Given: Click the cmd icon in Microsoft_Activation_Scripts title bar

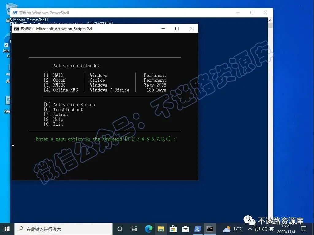Looking at the screenshot, I should [x=17, y=29].
